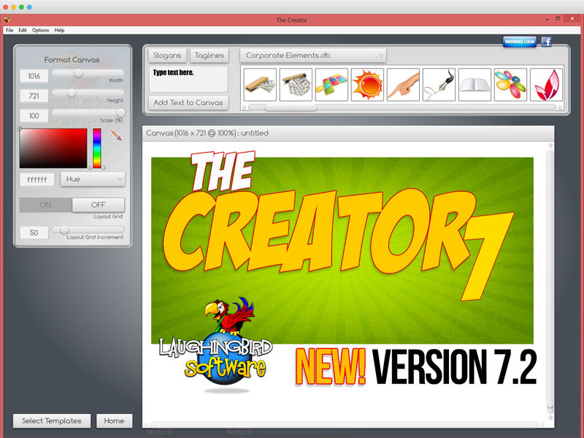Click the macOS blue dot in top bar
Viewport: 584px width, 438px height.
coord(29,7)
